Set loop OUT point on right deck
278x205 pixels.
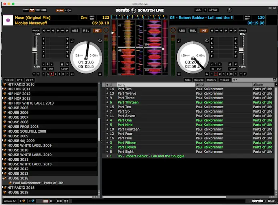pos(219,69)
